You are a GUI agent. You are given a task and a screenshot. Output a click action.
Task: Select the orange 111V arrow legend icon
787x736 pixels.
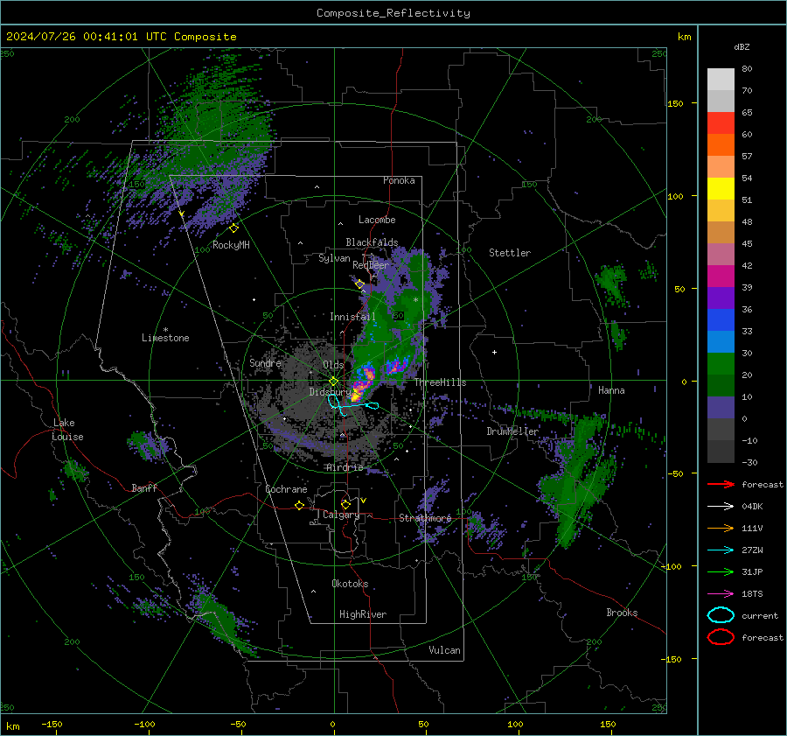click(x=721, y=528)
